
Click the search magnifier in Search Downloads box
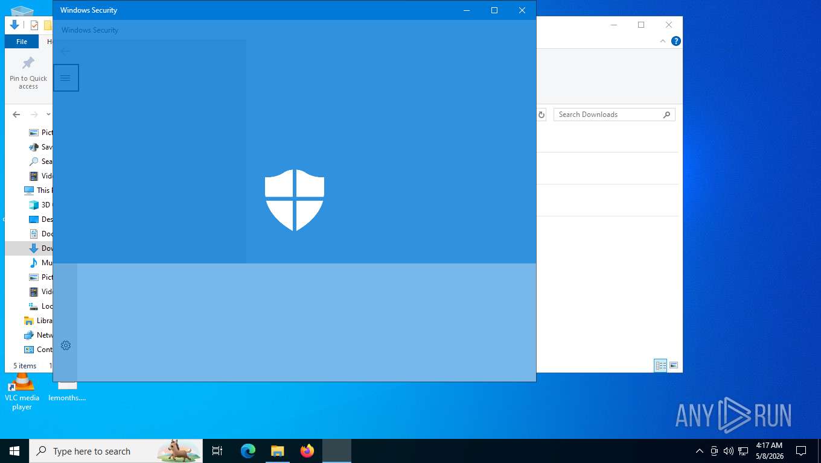[666, 115]
